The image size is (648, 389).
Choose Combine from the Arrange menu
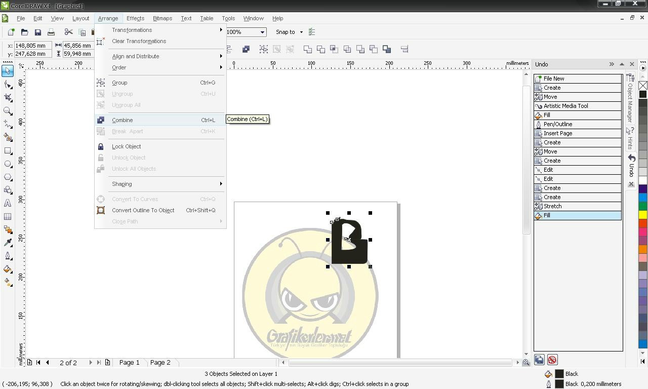coord(160,120)
